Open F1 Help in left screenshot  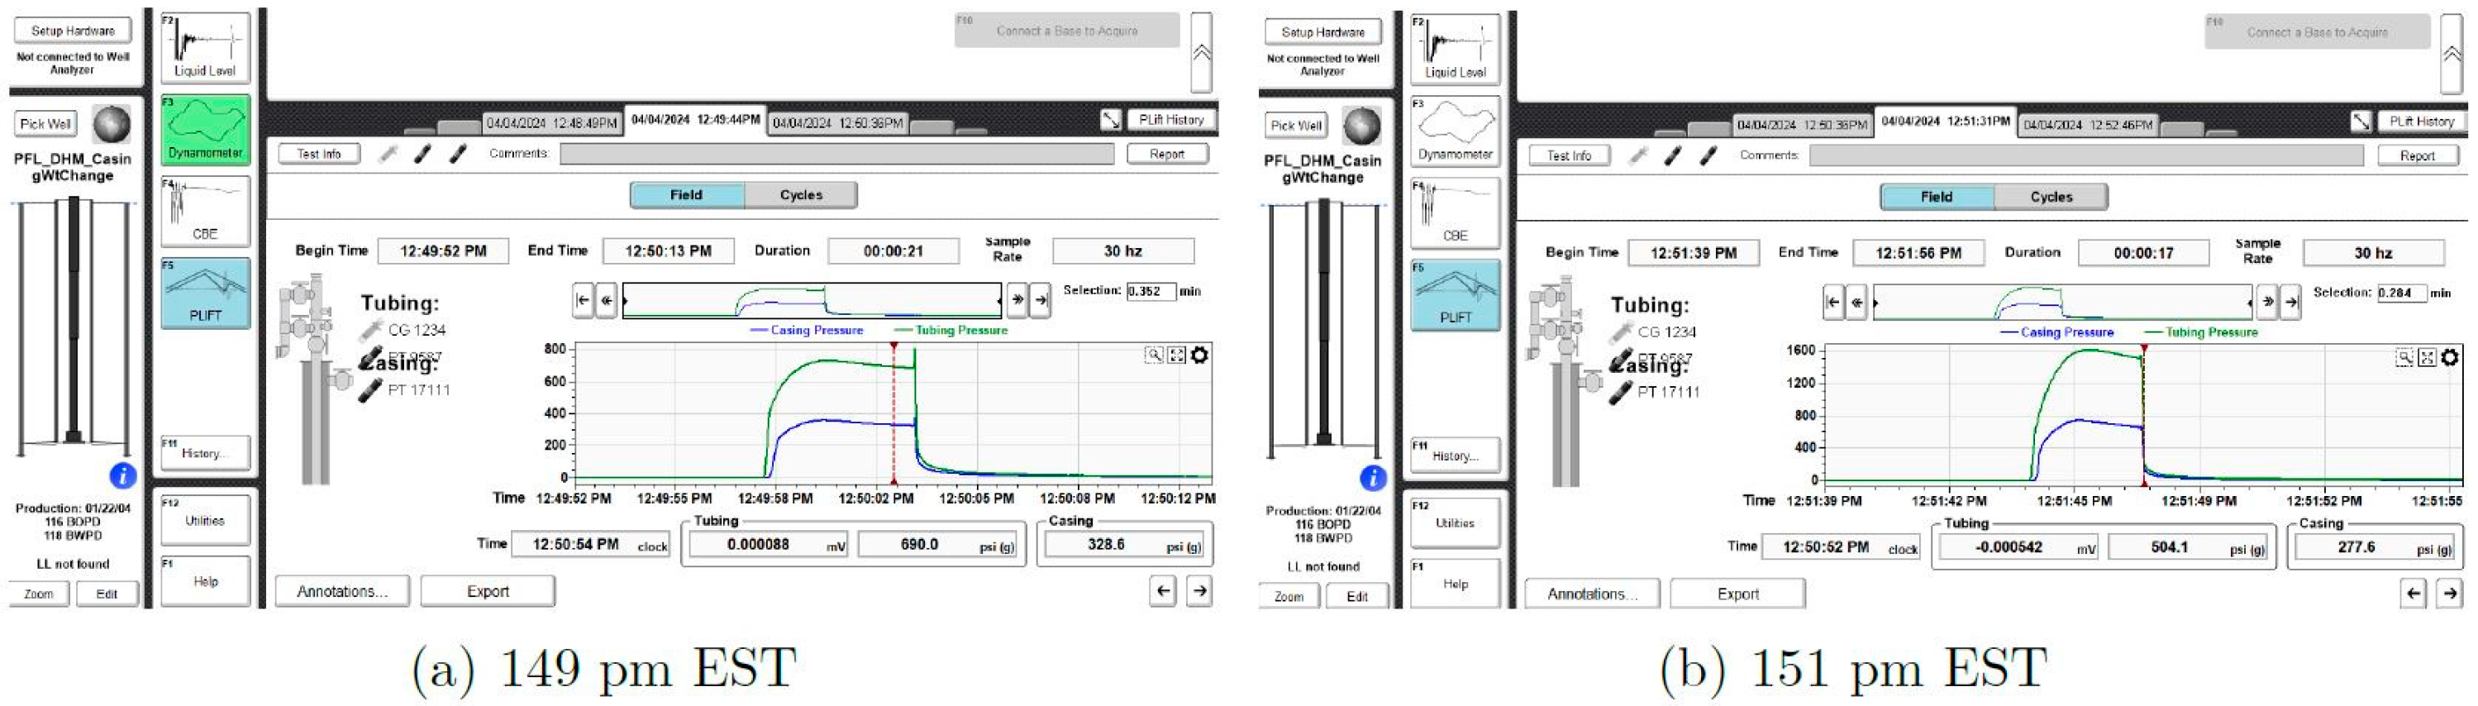tap(205, 581)
